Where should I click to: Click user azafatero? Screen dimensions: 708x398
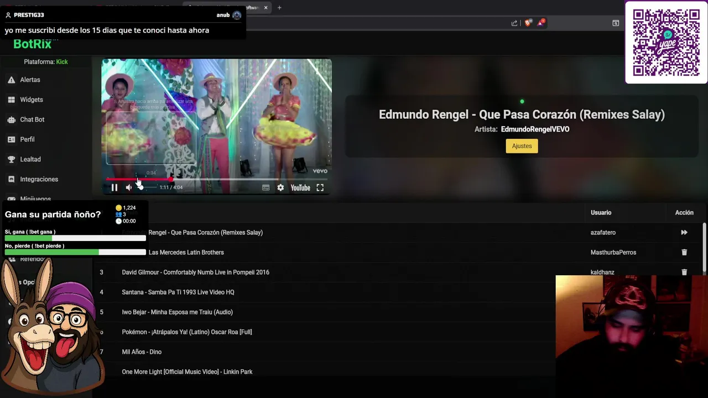coord(603,233)
